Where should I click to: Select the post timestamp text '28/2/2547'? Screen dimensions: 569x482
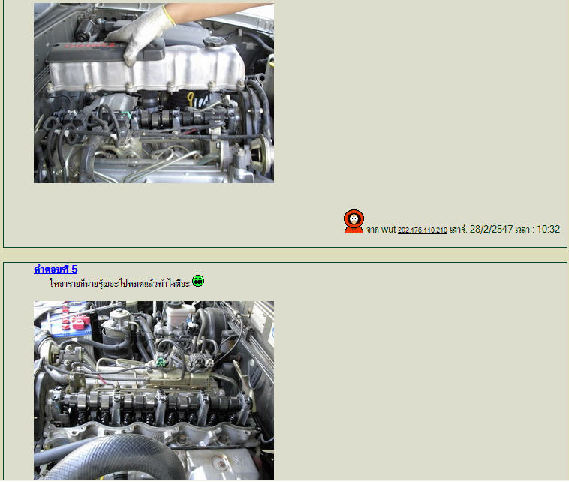pos(491,230)
